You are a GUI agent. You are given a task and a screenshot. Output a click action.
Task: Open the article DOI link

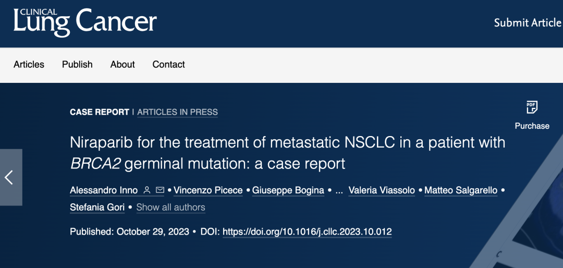click(307, 232)
